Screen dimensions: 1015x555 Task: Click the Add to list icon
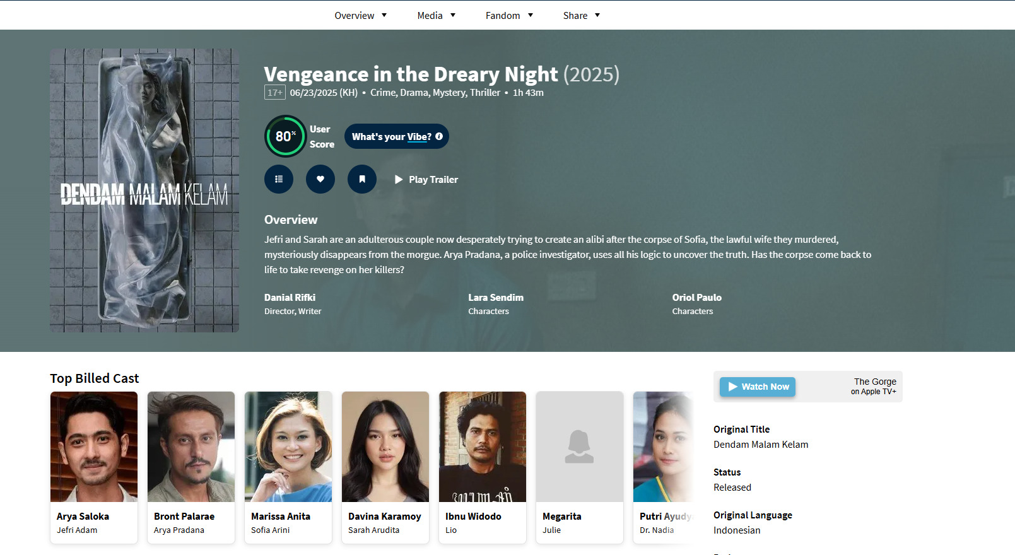pyautogui.click(x=279, y=179)
